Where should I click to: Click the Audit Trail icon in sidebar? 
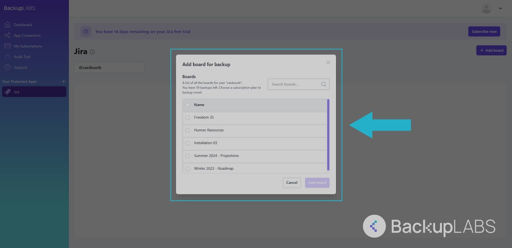click(7, 57)
